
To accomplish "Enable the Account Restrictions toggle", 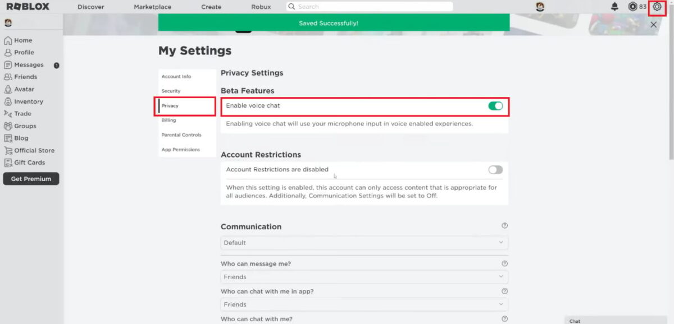I will [495, 169].
